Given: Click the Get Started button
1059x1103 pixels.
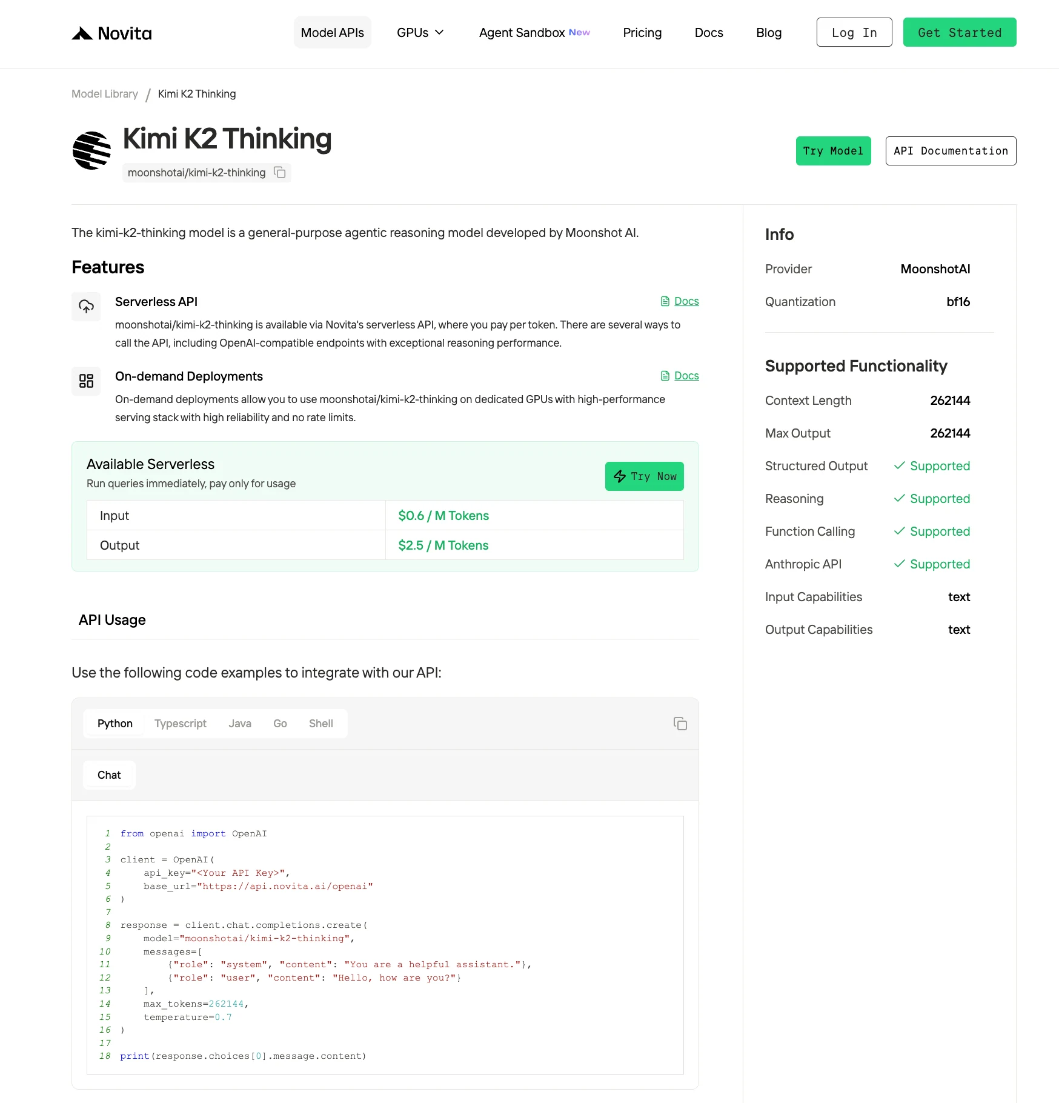Looking at the screenshot, I should 960,32.
